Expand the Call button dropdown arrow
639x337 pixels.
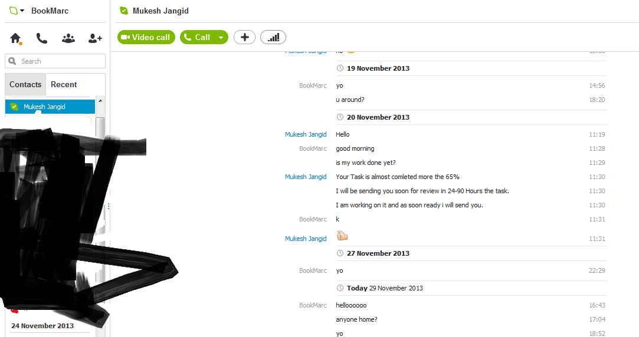pos(221,38)
